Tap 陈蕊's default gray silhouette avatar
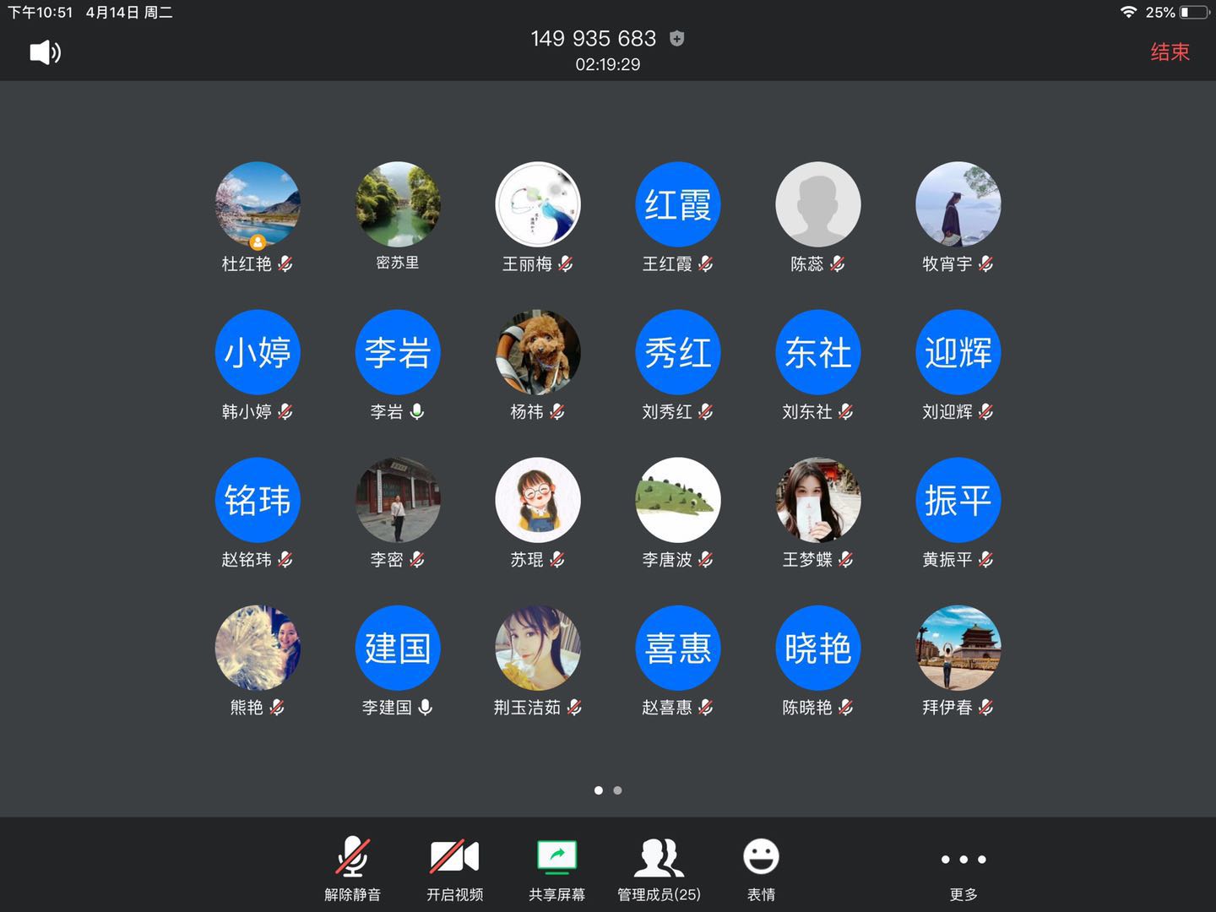The width and height of the screenshot is (1216, 912). pyautogui.click(x=817, y=204)
